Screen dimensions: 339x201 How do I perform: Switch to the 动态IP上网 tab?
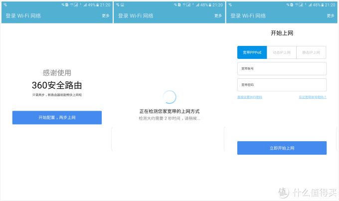pos(282,52)
